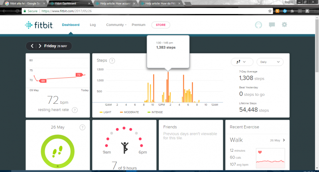
Task: Select the Dashboard nav item
Action: click(71, 25)
